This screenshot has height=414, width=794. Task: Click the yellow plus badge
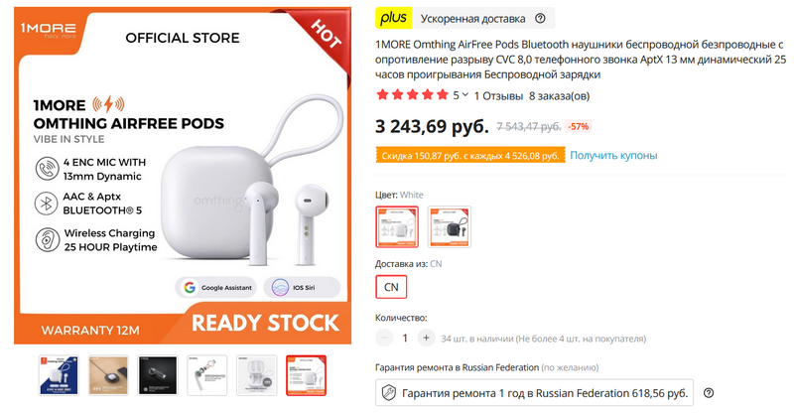click(x=393, y=18)
